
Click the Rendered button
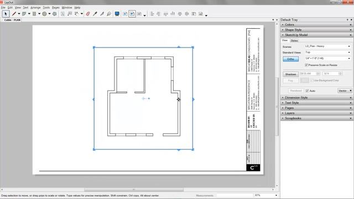(x=296, y=91)
